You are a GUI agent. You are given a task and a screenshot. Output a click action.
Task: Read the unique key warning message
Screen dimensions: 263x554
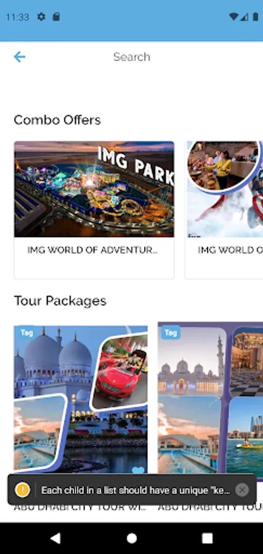coord(136,490)
